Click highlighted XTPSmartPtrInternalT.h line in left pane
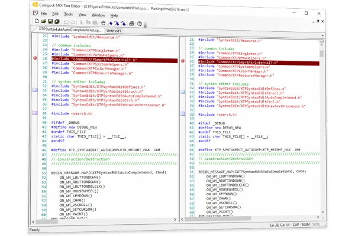The height and width of the screenshot is (236, 355). point(115,60)
